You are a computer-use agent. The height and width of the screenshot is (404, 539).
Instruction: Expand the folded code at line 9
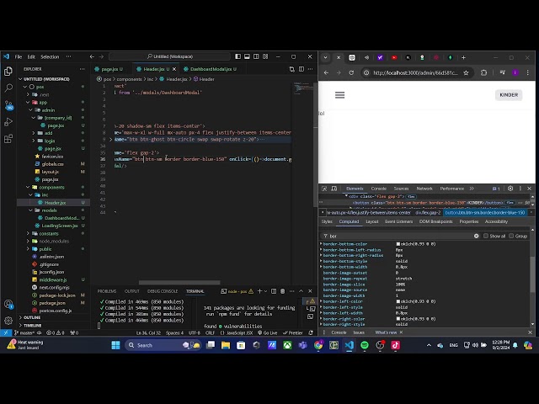click(x=110, y=139)
